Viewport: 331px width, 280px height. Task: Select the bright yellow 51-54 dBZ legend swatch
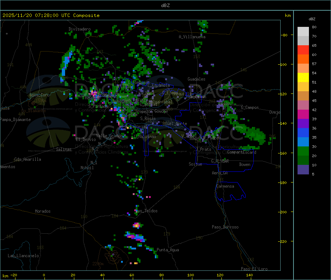tap(303, 78)
